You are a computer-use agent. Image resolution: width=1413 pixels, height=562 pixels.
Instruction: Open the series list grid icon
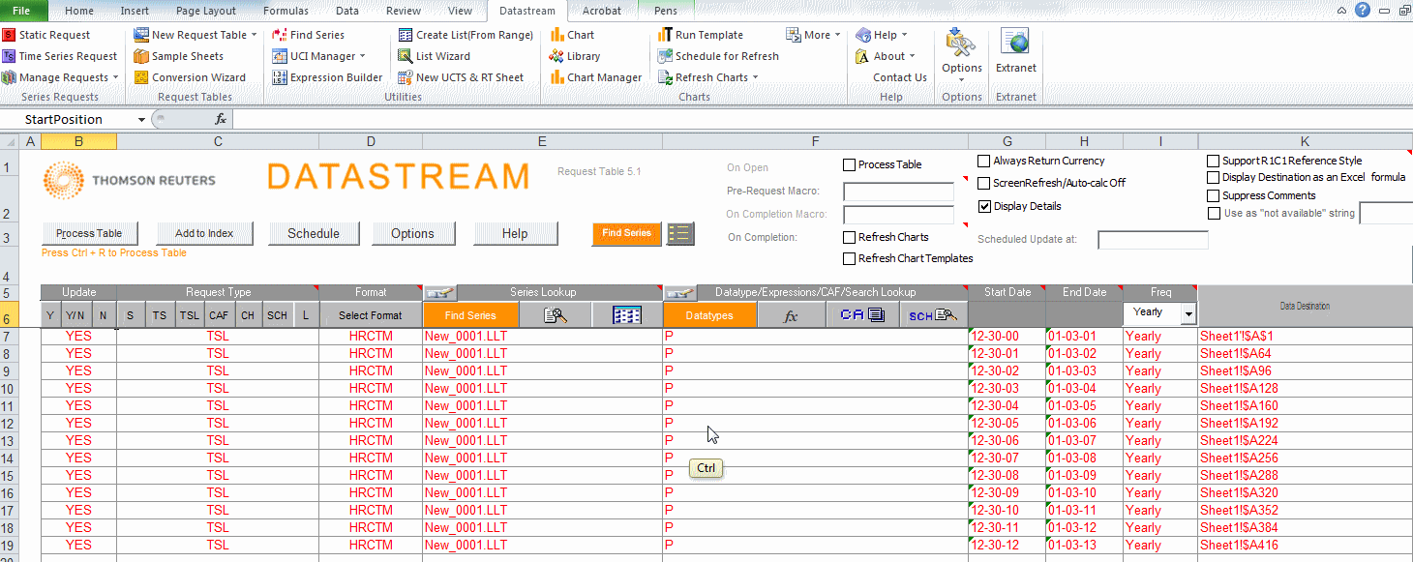point(626,314)
